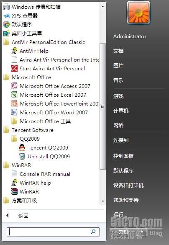Screen dimensions: 169x245
Task: Open 文档 from the right pane
Action: (x=118, y=51)
